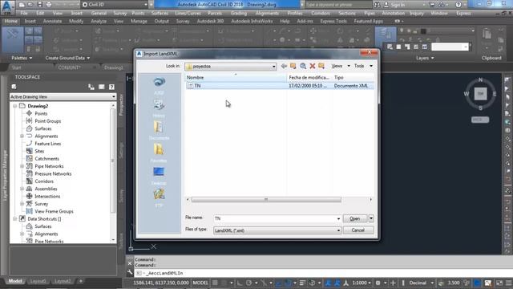The width and height of the screenshot is (513, 289).
Task: Expand the Alignments node under Drawing2
Action: pyautogui.click(x=22, y=136)
